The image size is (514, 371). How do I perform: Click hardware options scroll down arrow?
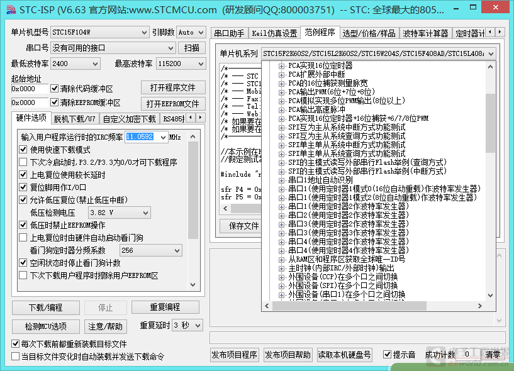pyautogui.click(x=193, y=284)
